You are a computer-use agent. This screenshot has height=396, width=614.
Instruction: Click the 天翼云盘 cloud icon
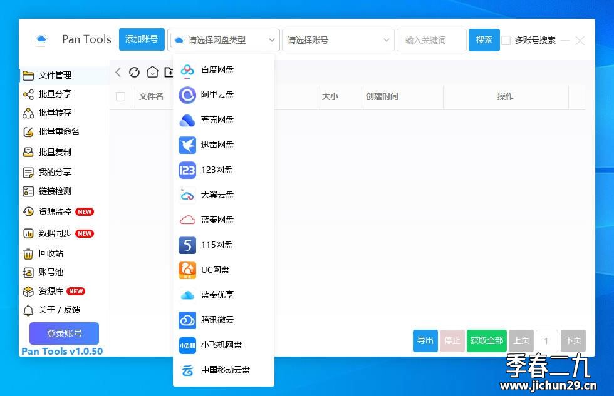pos(187,195)
